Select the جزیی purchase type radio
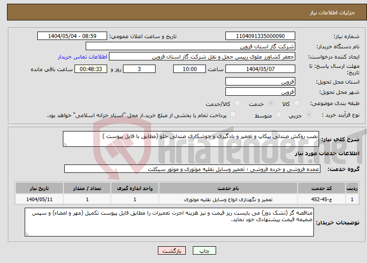The height and width of the screenshot is (263, 367). pos(309,115)
